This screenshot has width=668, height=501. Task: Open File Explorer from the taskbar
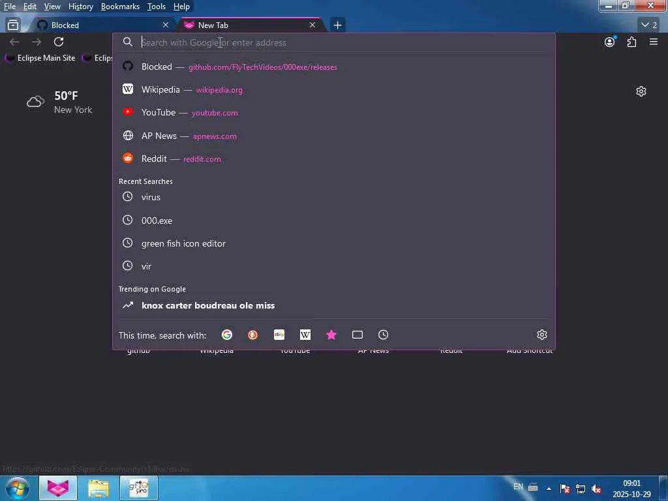[x=99, y=488]
